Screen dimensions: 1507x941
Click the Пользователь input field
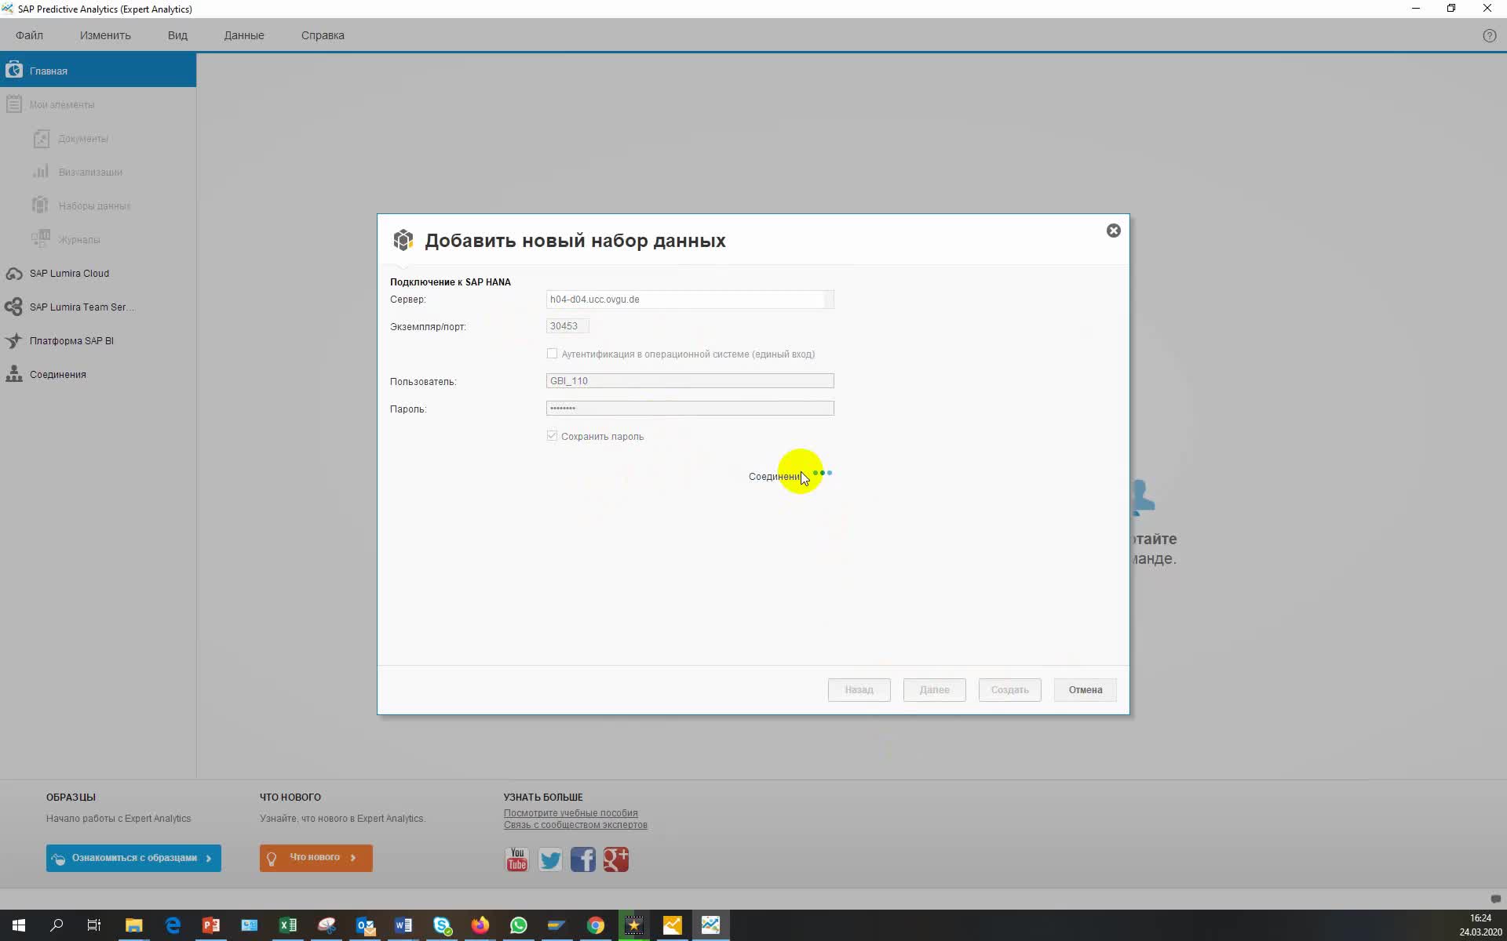690,381
